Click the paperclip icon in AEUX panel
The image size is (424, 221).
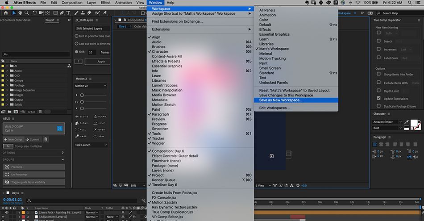pos(46,139)
